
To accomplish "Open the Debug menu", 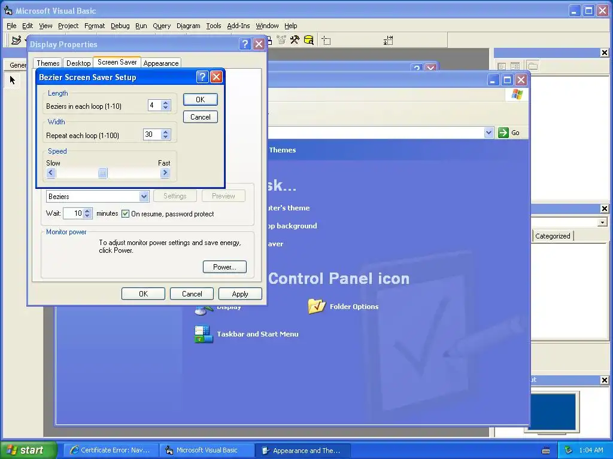I will coord(120,26).
